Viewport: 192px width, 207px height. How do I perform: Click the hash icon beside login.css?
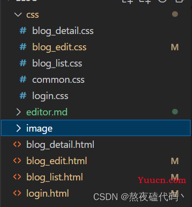23,96
